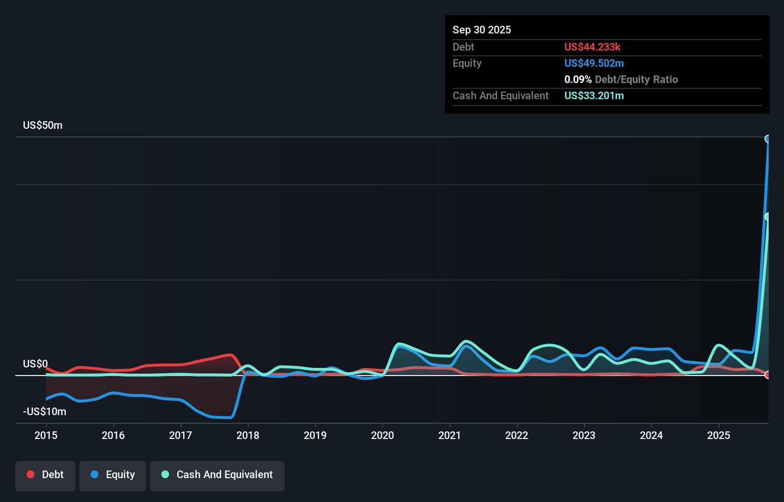Click the teal Cash And Equivalent legend dot

coord(165,474)
